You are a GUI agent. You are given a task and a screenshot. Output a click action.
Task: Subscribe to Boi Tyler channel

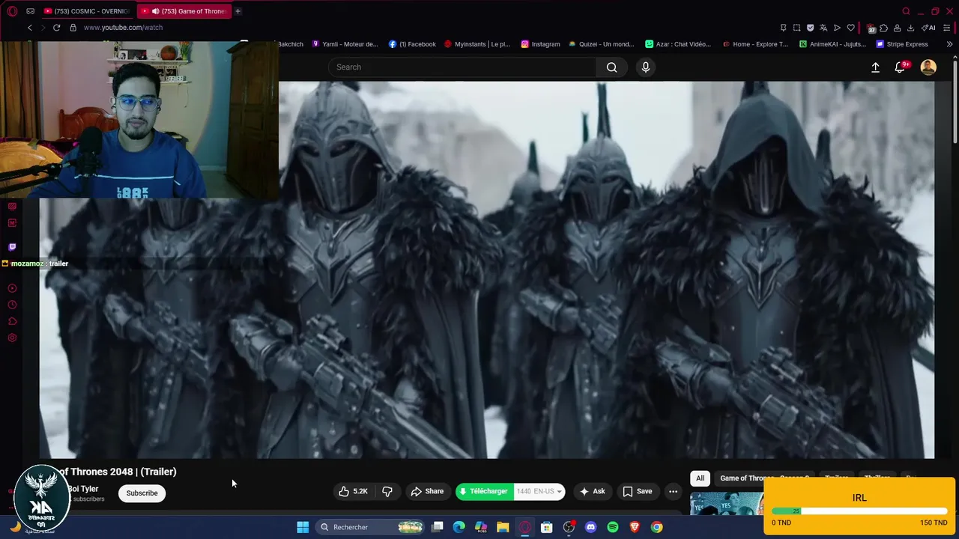142,493
